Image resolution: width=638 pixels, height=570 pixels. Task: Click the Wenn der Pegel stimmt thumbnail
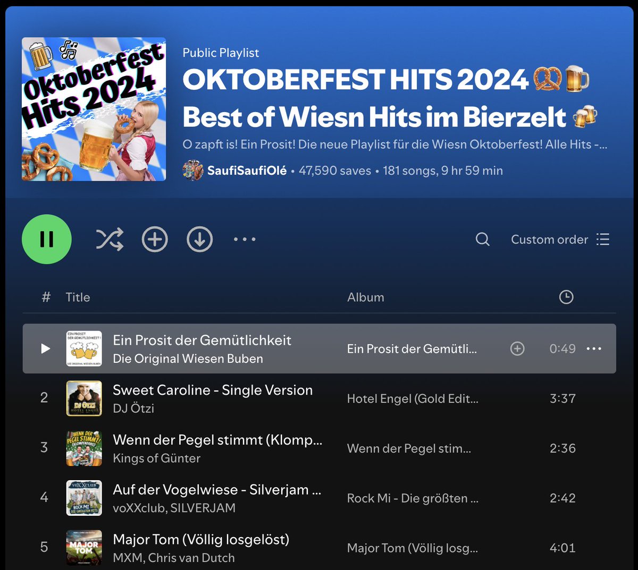84,448
